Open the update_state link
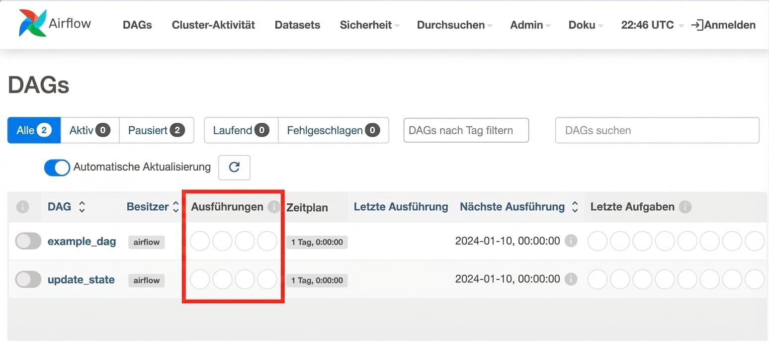The image size is (769, 342). 81,280
